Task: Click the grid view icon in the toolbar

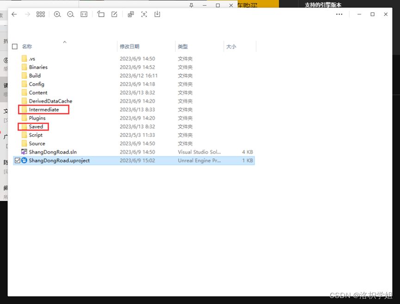Action: pyautogui.click(x=41, y=14)
